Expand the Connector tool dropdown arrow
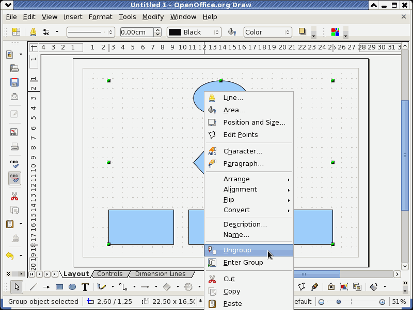413x310 pixels. pyautogui.click(x=134, y=287)
